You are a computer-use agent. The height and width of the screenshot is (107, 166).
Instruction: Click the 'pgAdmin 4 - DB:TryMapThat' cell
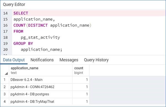tap(41, 101)
